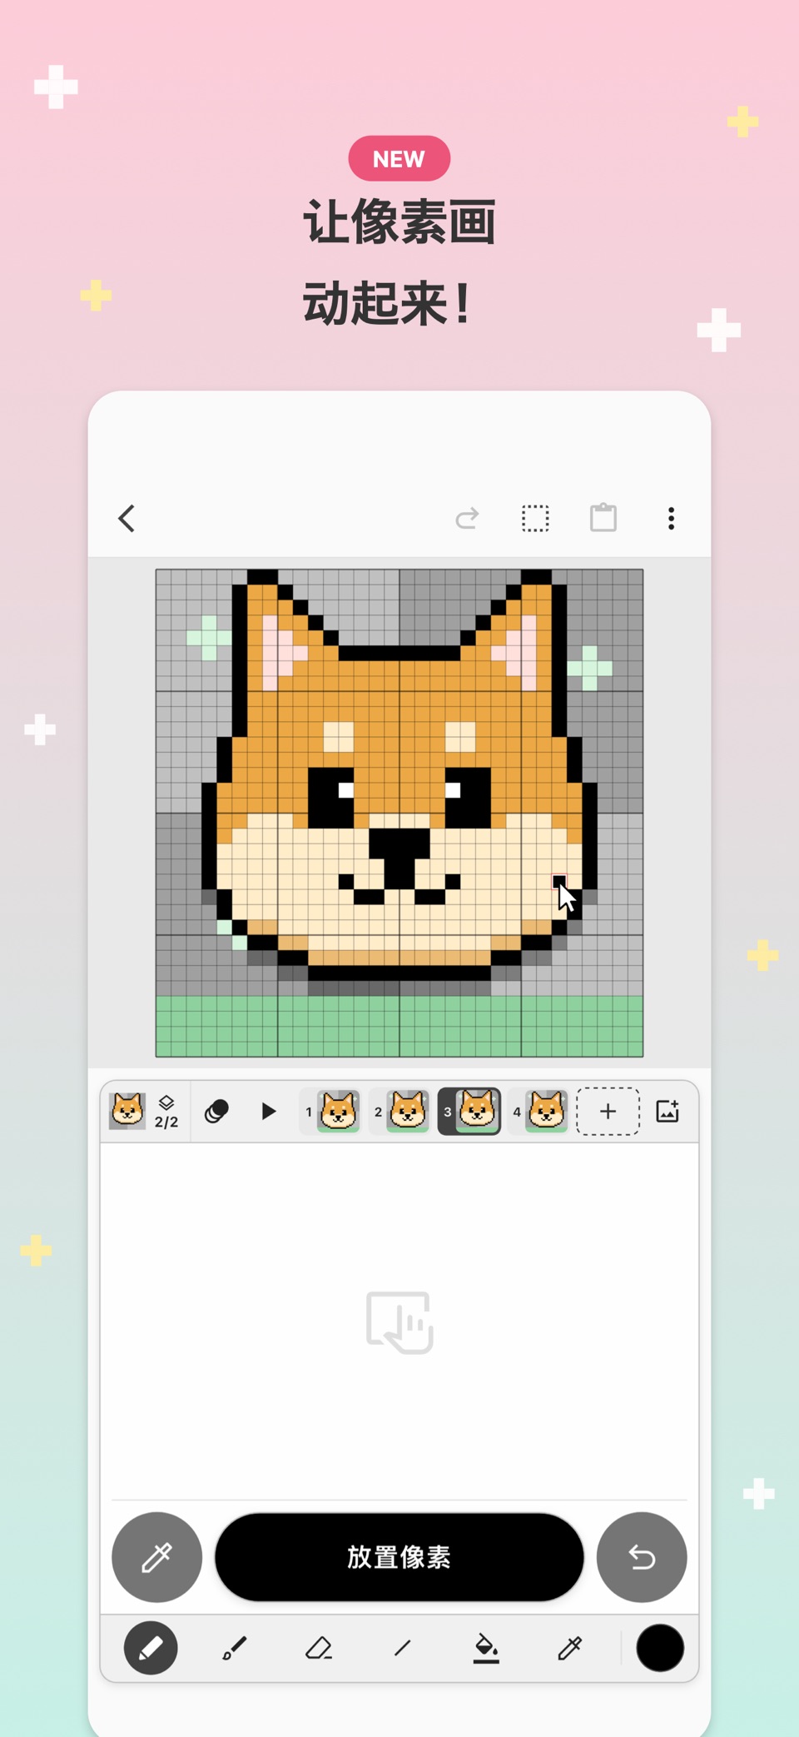Viewport: 799px width, 1737px height.
Task: Select frame 4 thumbnail
Action: 538,1112
